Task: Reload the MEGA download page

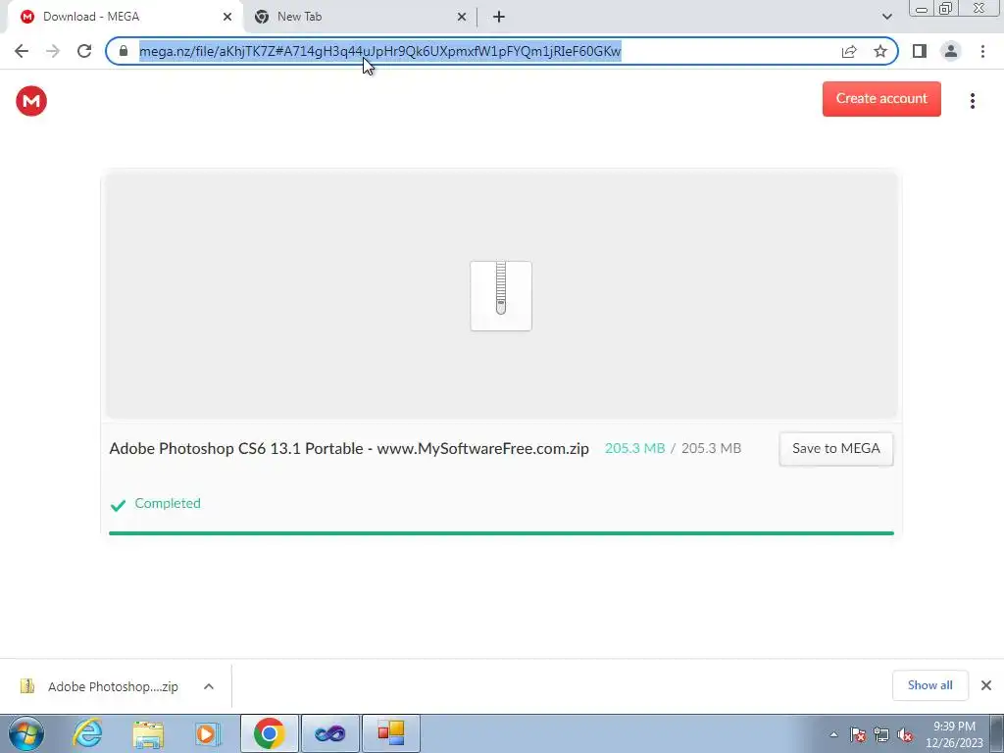Action: click(x=84, y=51)
